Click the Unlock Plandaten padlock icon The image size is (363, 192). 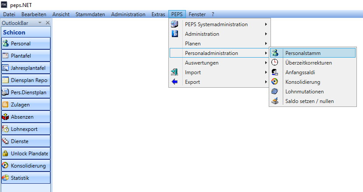click(5, 153)
